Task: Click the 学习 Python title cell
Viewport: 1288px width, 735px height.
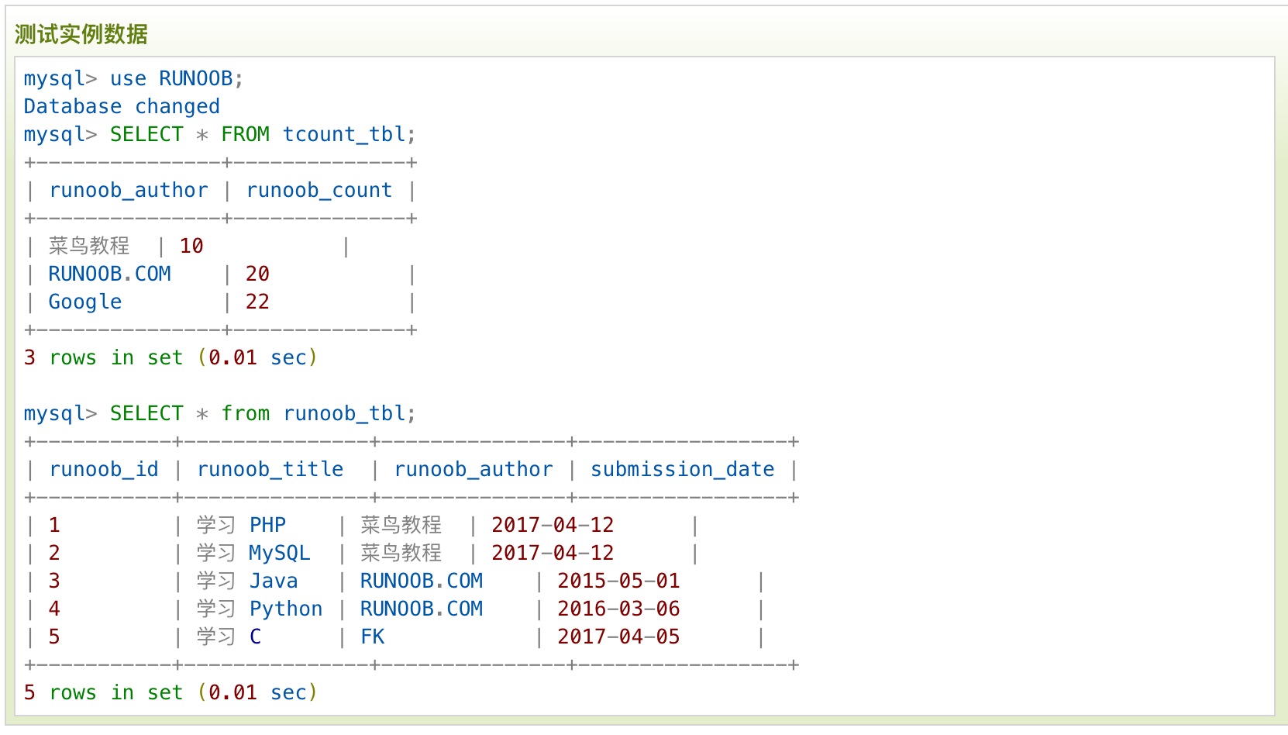Action: tap(260, 609)
